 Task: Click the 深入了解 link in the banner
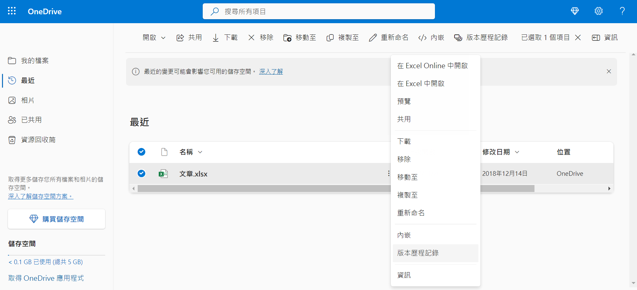271,72
